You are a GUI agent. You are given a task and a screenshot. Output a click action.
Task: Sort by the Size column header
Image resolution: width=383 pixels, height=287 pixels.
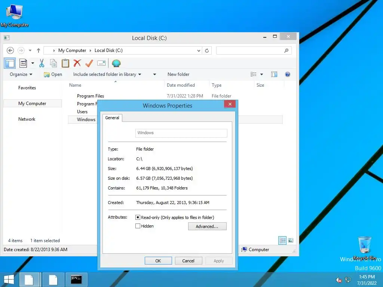tap(260, 85)
